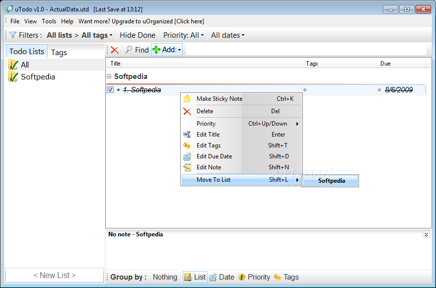The height and width of the screenshot is (288, 436).
Task: Click the notepad icon beside Edit Note
Action: (187, 167)
